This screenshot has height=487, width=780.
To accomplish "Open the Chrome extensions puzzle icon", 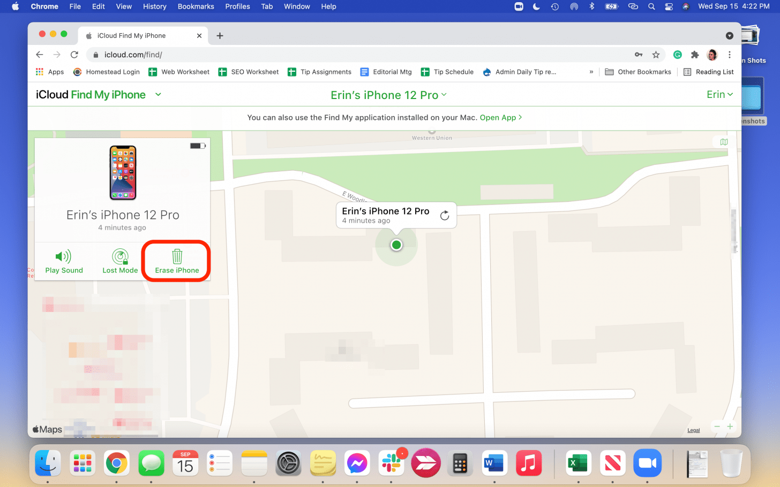I will (695, 55).
